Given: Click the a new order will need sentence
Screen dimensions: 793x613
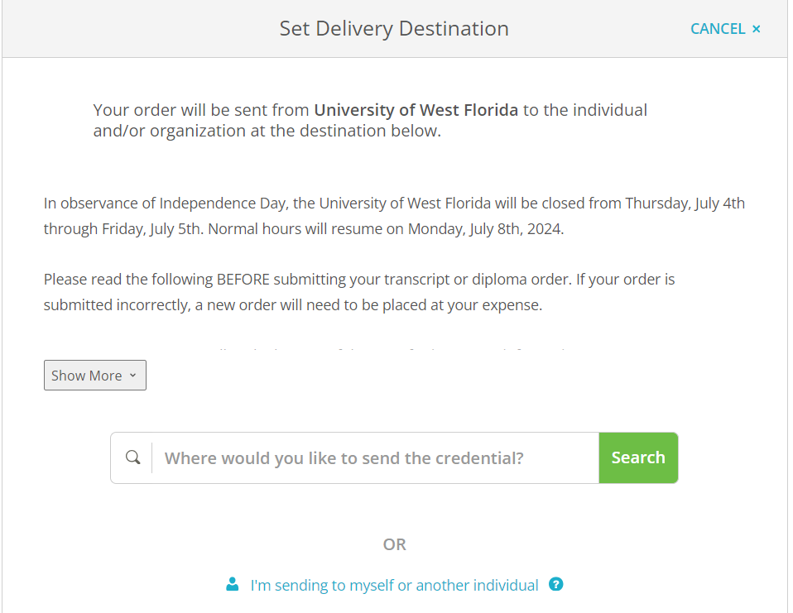Looking at the screenshot, I should coord(368,305).
